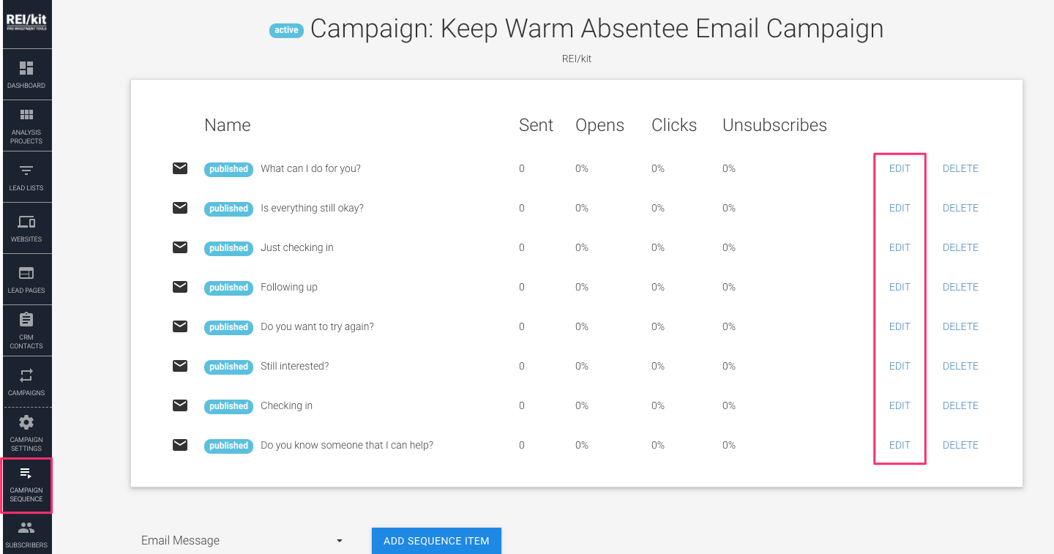Sort by the Name column header

(x=227, y=125)
